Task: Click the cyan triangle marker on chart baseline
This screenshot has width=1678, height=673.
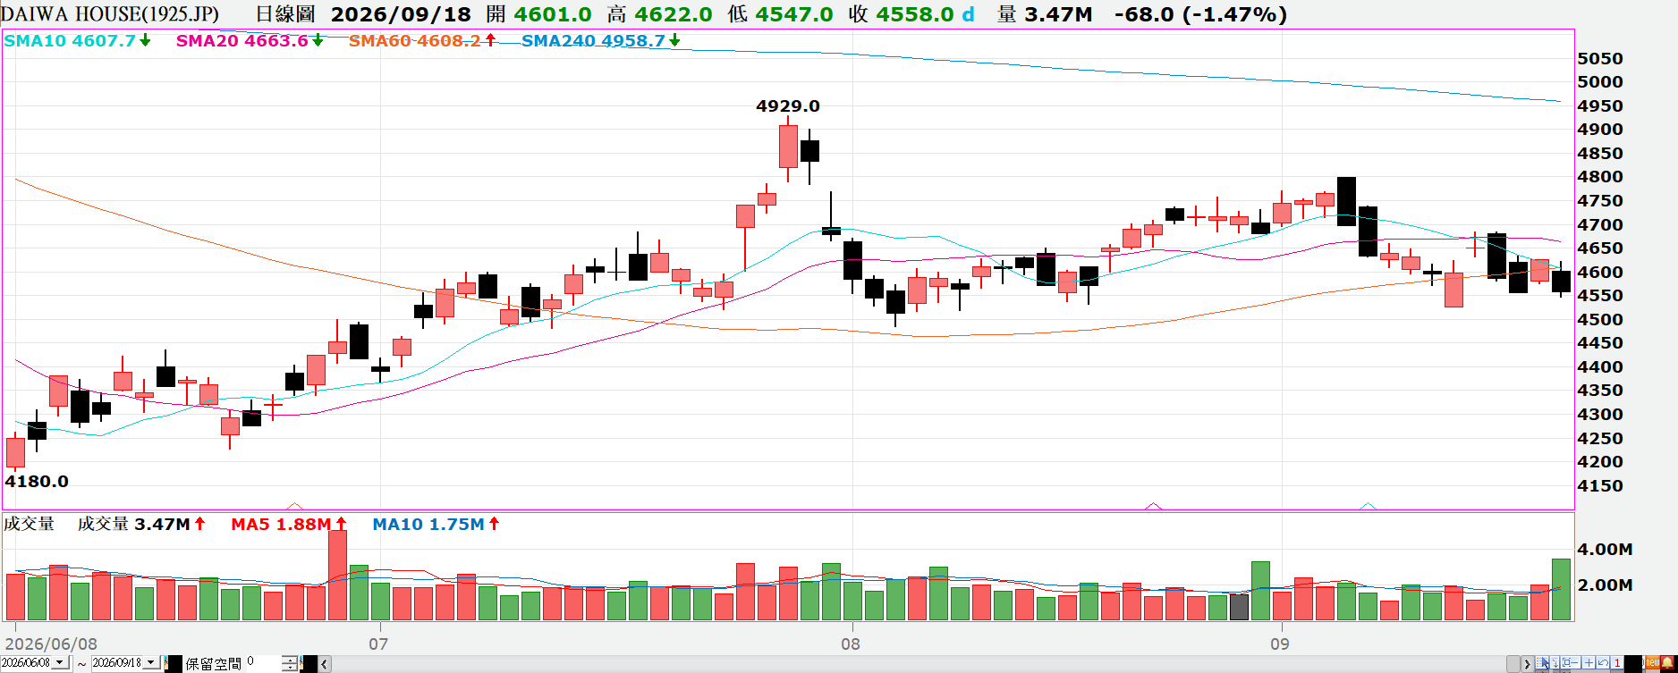Action: 1368,506
